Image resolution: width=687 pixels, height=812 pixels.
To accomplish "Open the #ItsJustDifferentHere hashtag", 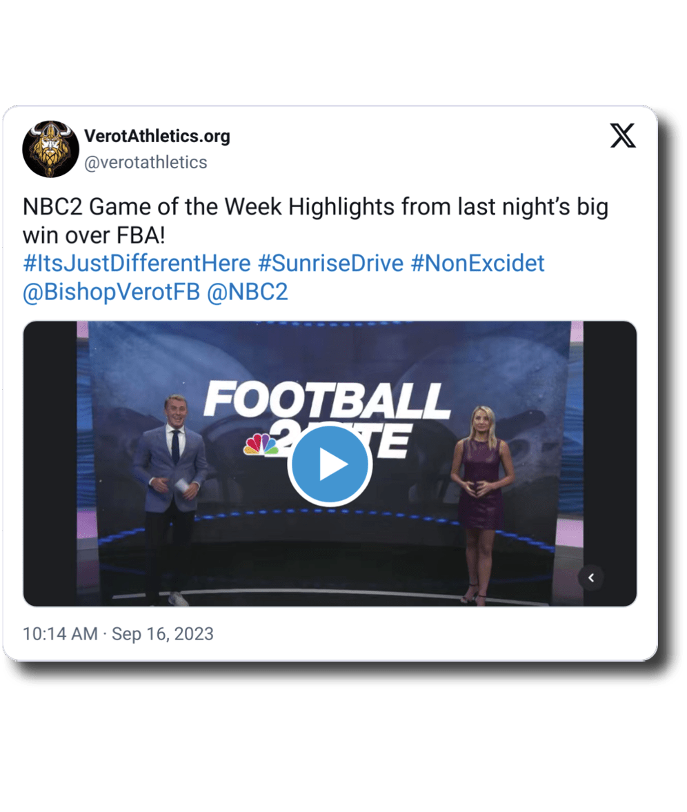I will point(137,263).
